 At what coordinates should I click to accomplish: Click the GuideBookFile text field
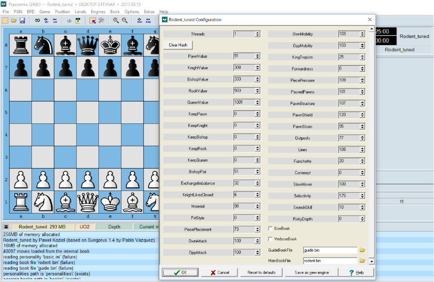330,250
